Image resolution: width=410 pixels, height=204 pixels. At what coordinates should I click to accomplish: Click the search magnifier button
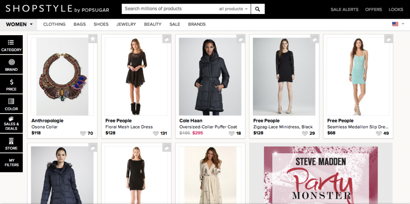pyautogui.click(x=257, y=9)
